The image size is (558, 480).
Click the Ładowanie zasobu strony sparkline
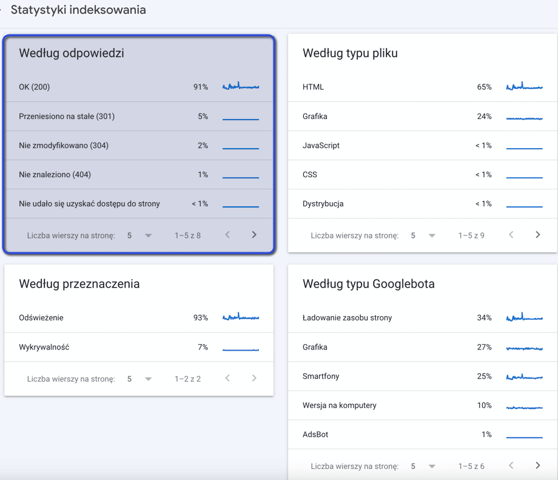point(523,317)
